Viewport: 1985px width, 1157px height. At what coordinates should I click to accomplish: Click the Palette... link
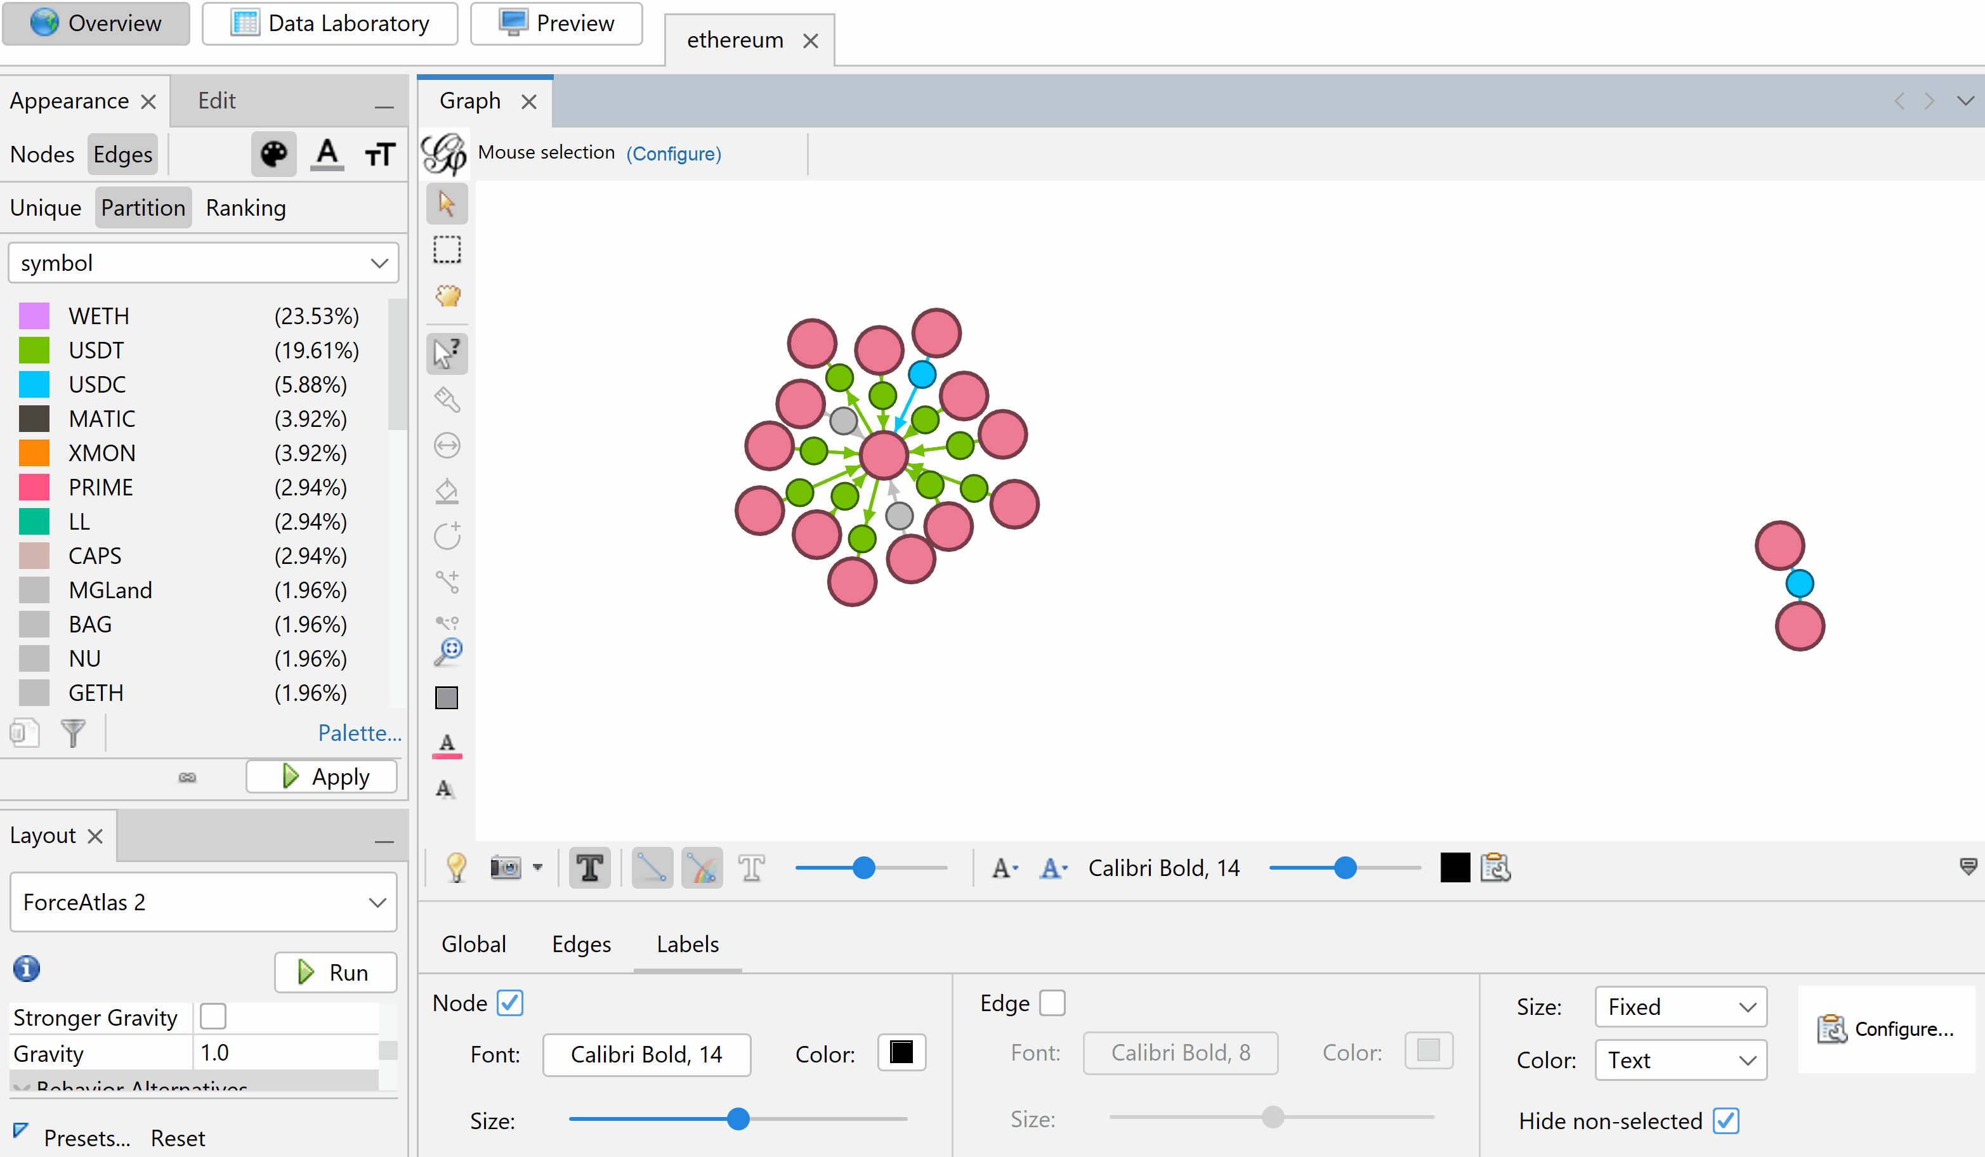[359, 733]
